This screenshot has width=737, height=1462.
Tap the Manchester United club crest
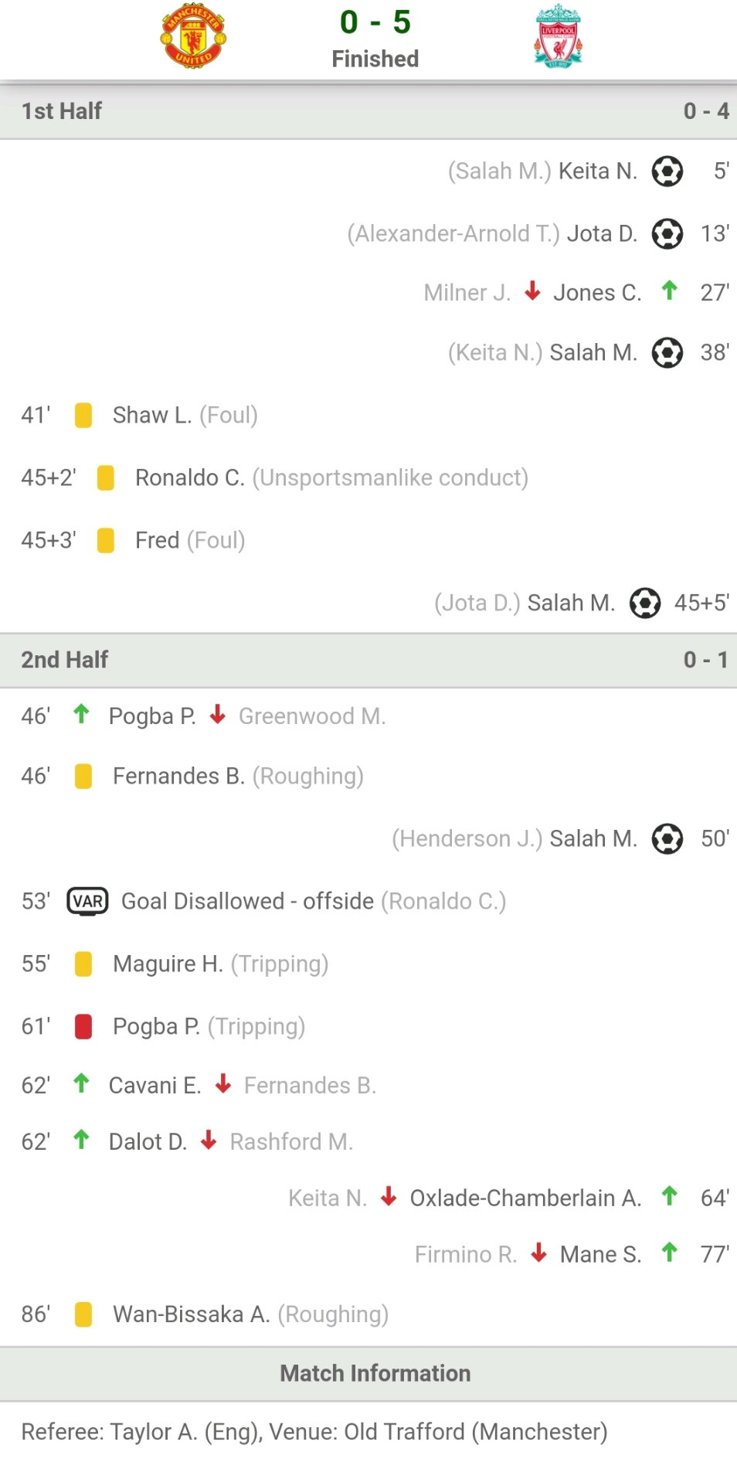pyautogui.click(x=193, y=36)
